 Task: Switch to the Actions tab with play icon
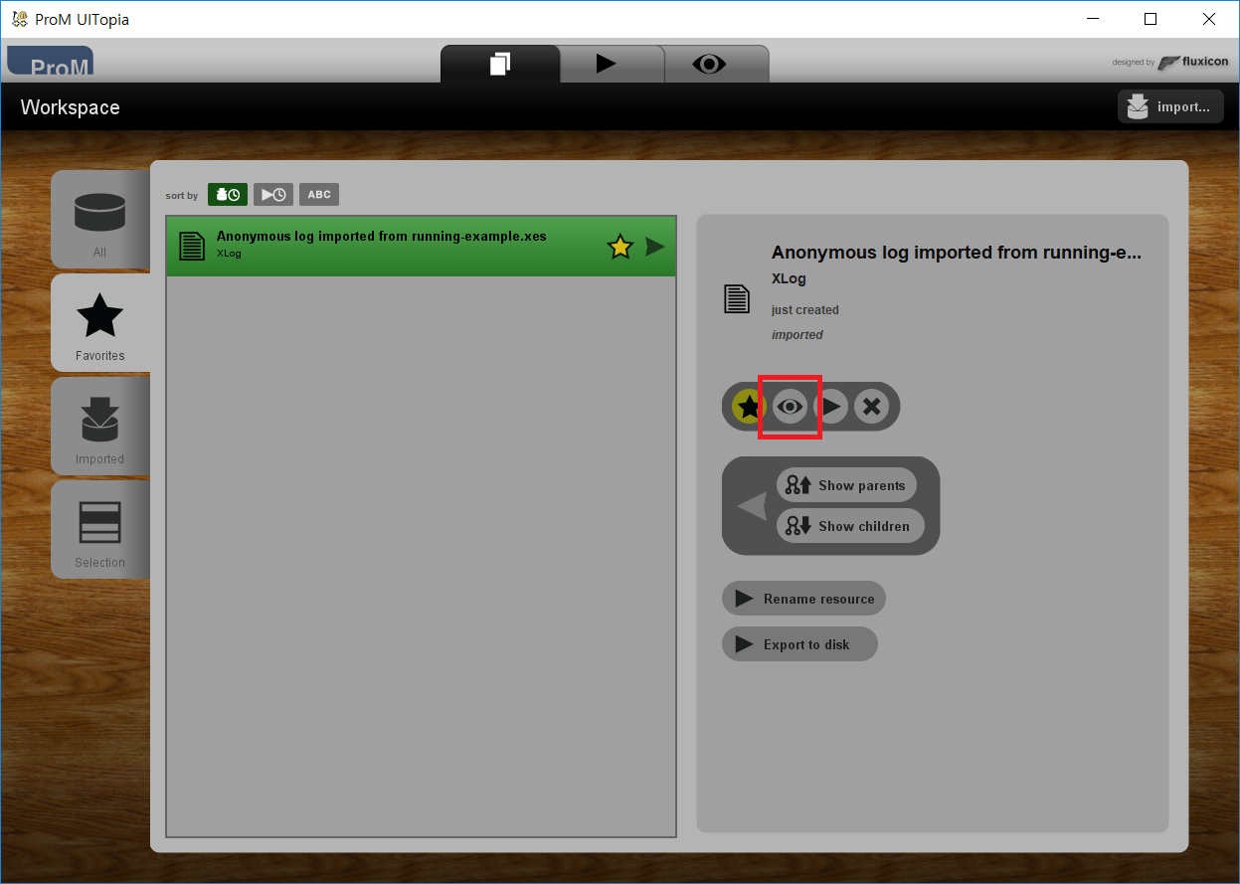click(612, 64)
